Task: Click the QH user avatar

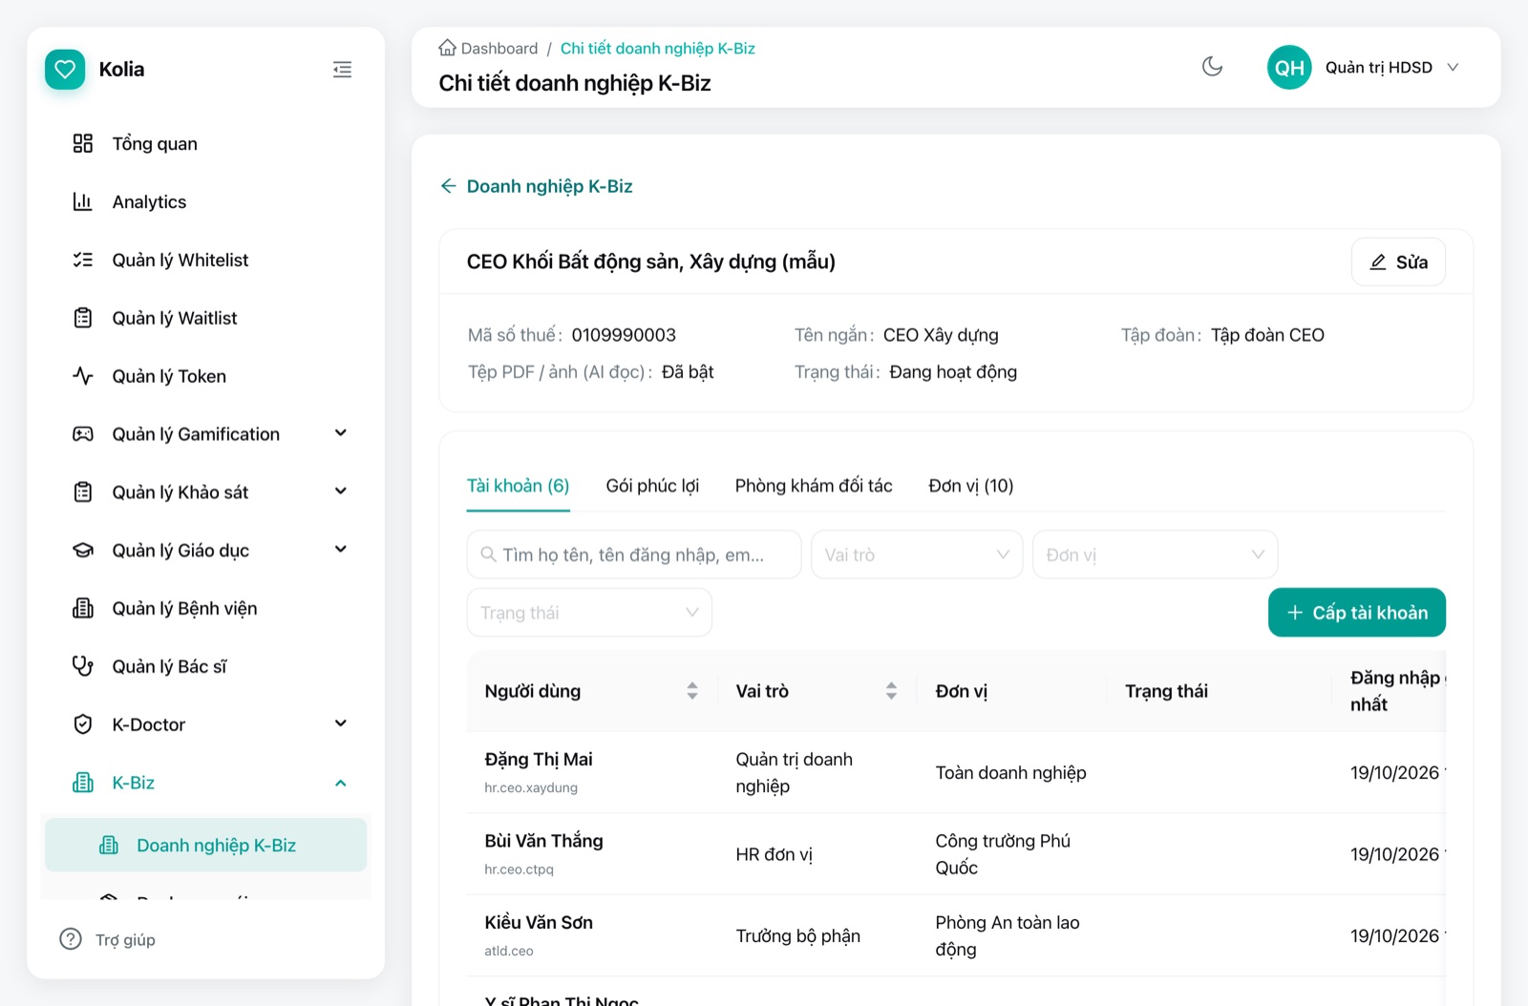Action: 1289,68
